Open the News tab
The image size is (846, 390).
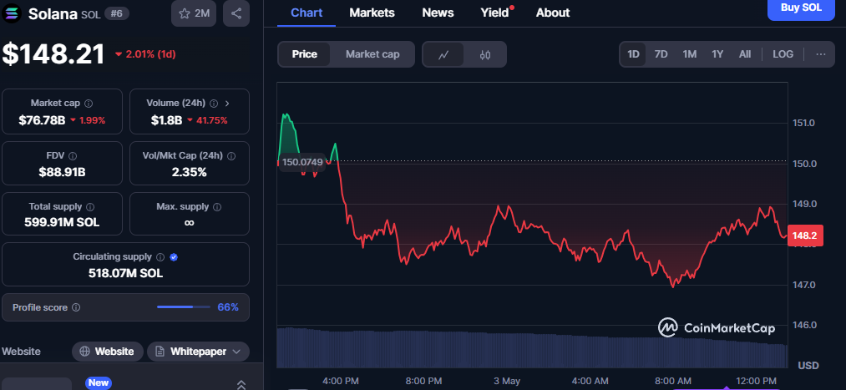coord(438,13)
